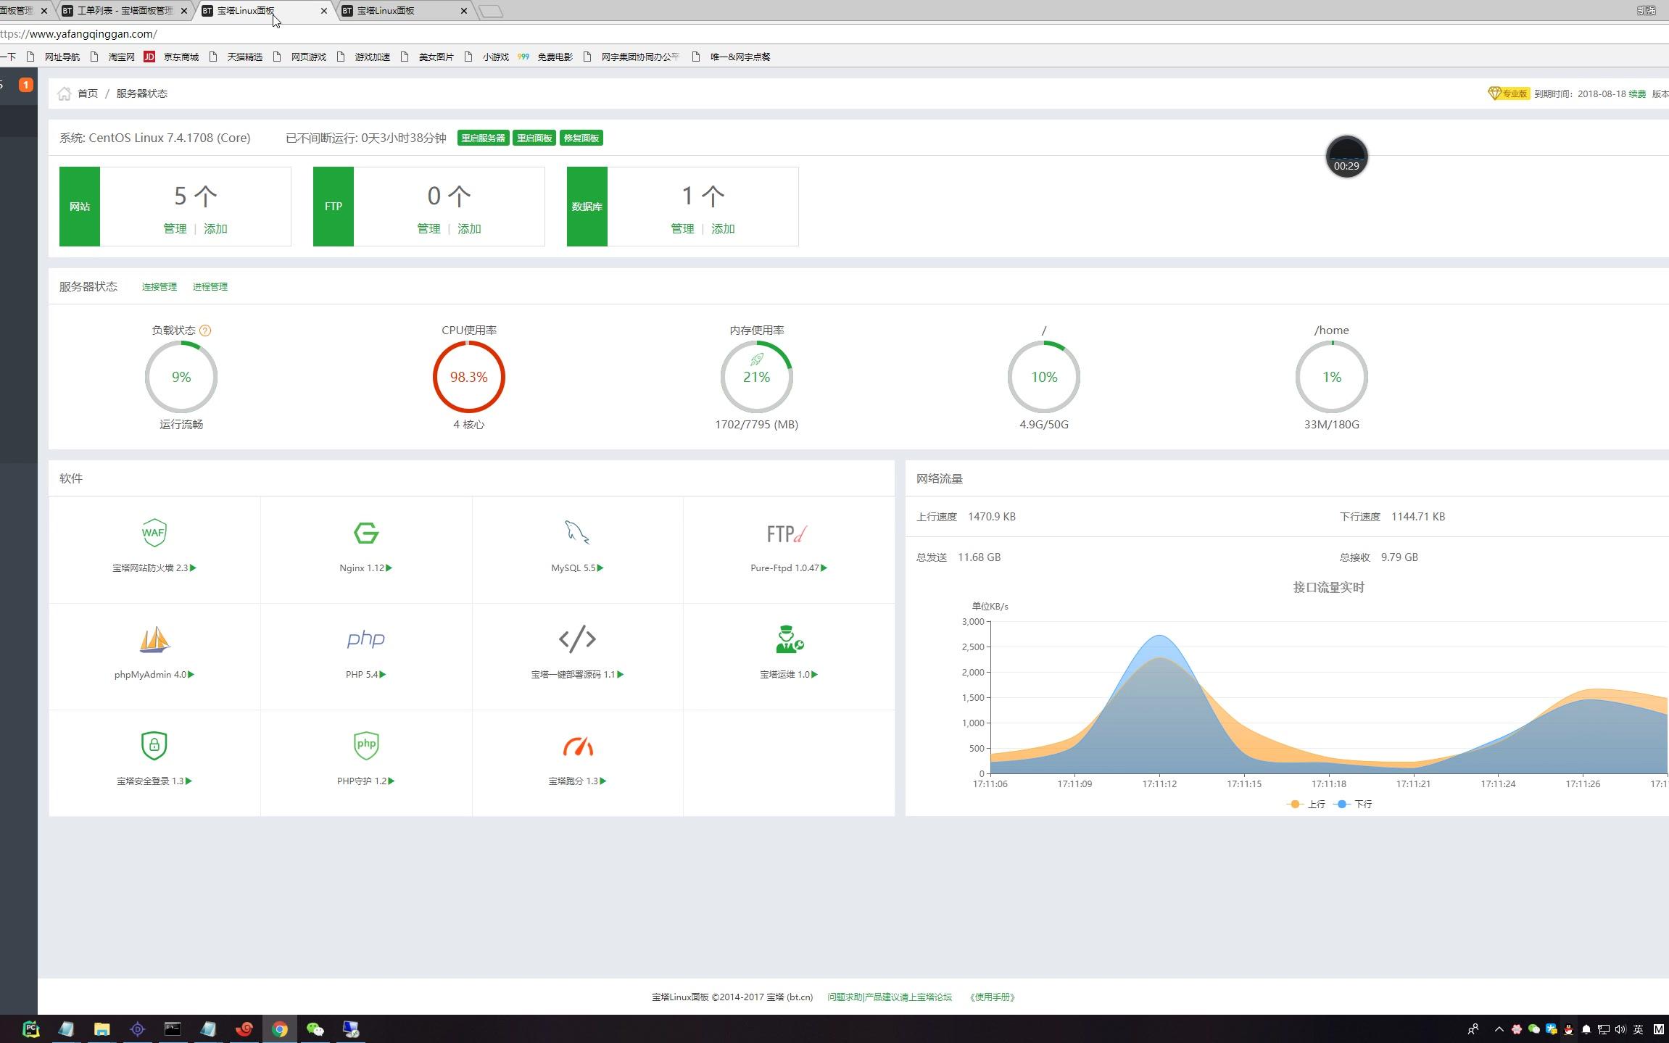Click the 修复面板 button
Screen dimensions: 1669x1043
point(581,138)
